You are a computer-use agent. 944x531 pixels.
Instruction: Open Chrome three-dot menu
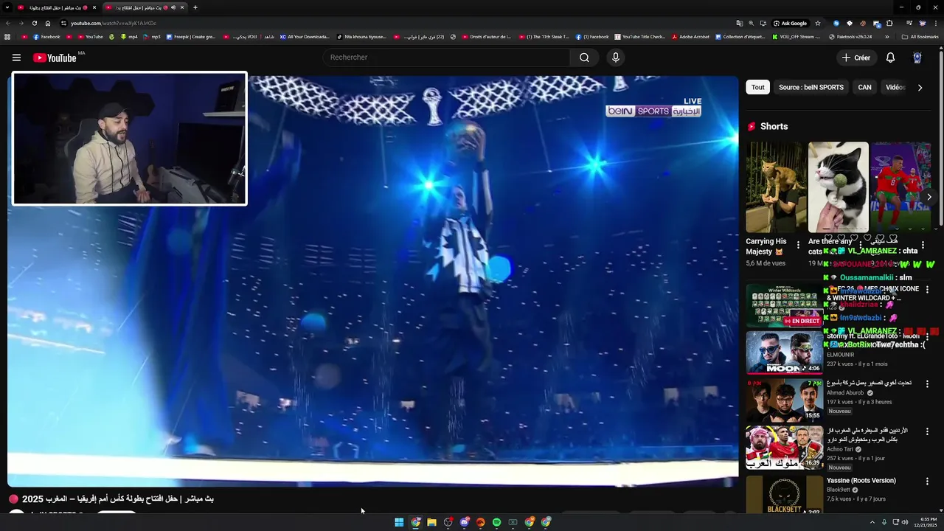935,23
